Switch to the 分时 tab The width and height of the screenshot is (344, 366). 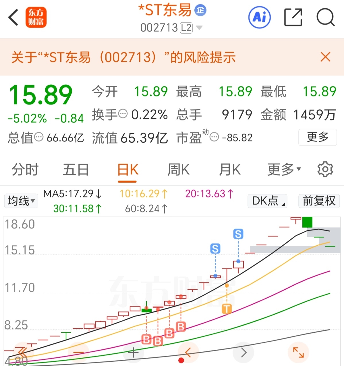(25, 170)
